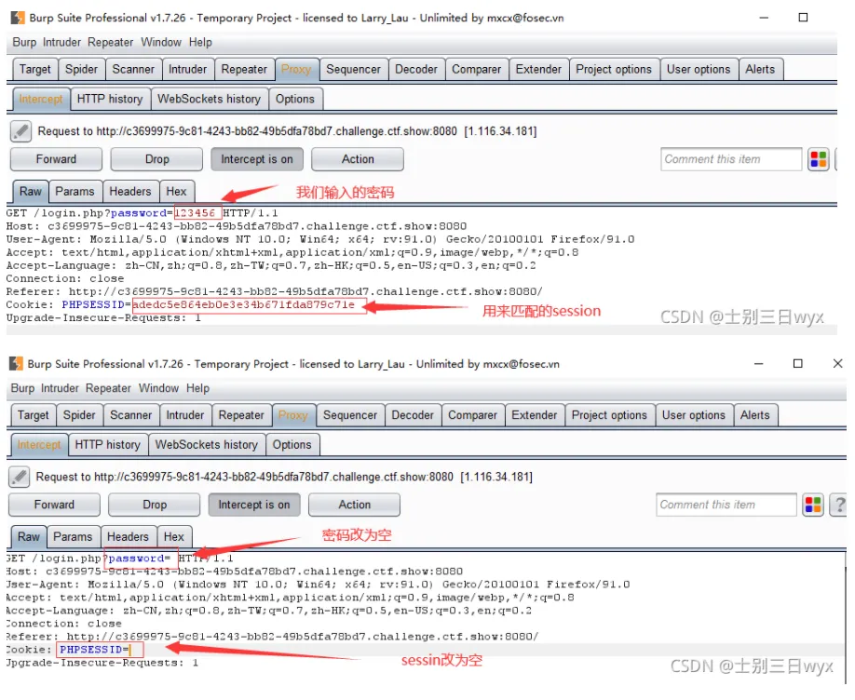Open Project options tab in upper window
The image size is (855, 700).
(614, 69)
